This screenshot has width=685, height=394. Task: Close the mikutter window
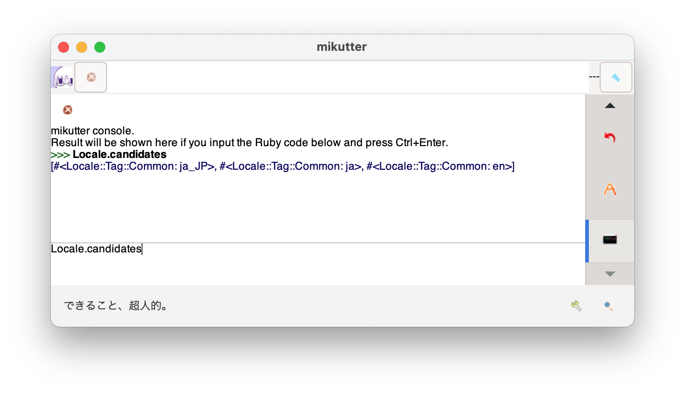coord(64,47)
